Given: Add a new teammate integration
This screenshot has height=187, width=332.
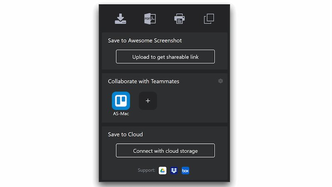Looking at the screenshot, I should tap(148, 101).
